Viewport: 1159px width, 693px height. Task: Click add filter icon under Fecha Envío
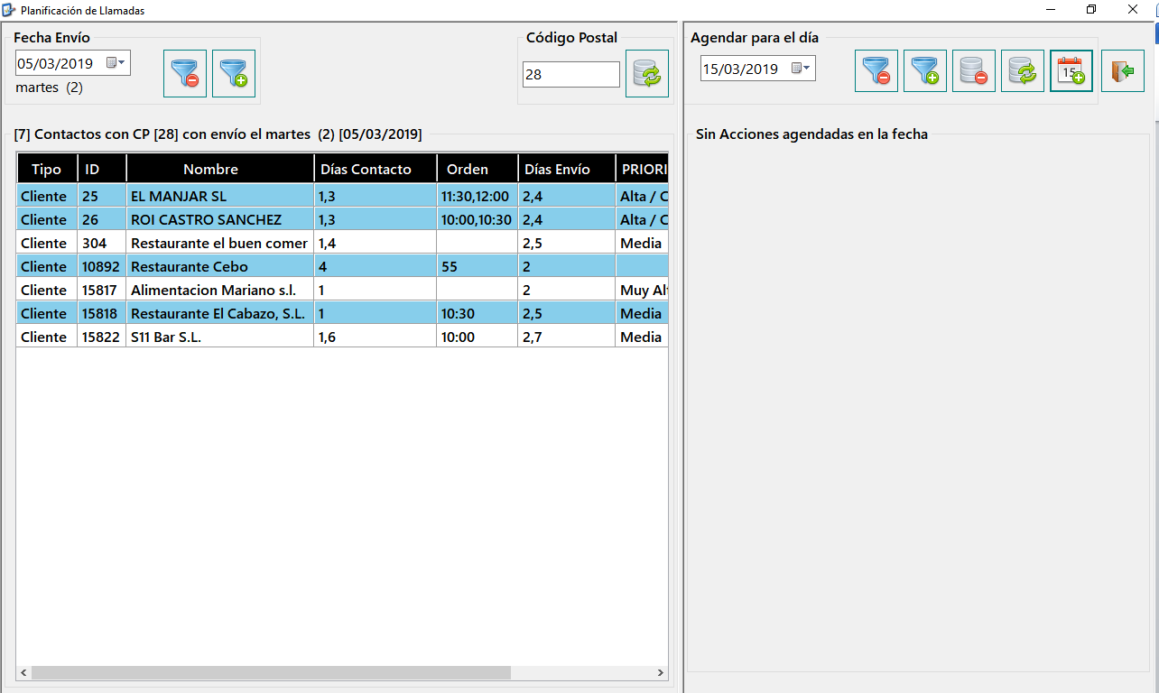234,73
